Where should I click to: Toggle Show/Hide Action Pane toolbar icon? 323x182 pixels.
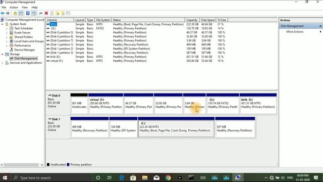click(x=34, y=13)
